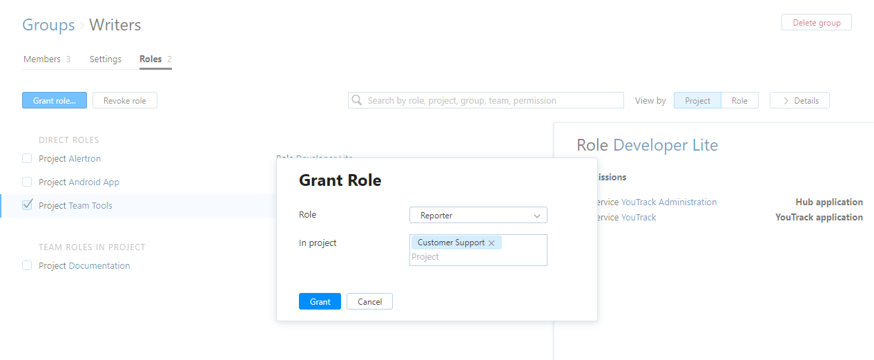Open the Settings tab

[105, 59]
